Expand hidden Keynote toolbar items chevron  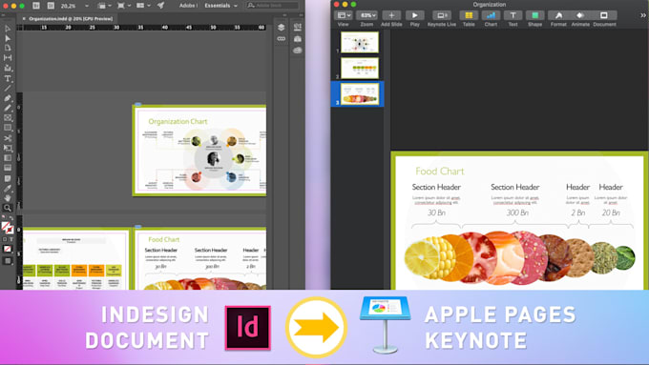pyautogui.click(x=642, y=15)
